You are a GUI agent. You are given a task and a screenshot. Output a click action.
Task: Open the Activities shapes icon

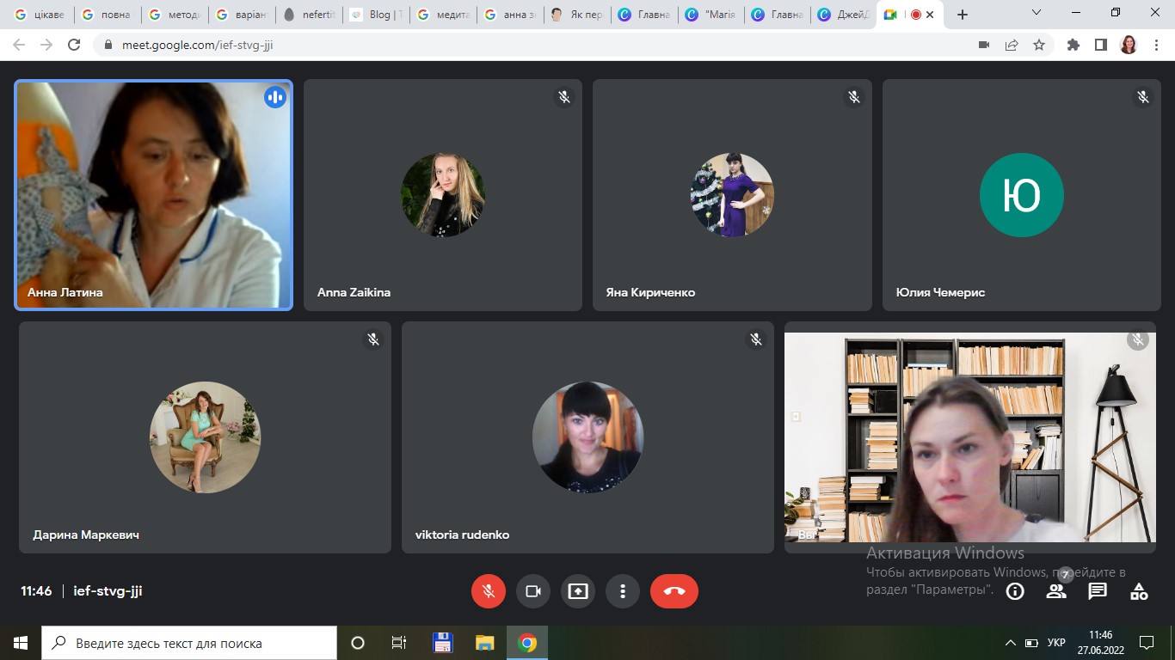pyautogui.click(x=1139, y=591)
